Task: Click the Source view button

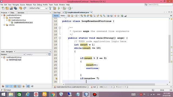Action: click(56, 16)
